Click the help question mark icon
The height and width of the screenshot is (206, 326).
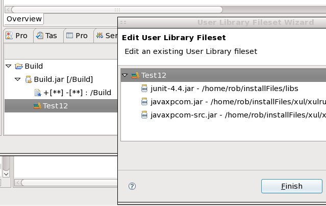point(132,186)
